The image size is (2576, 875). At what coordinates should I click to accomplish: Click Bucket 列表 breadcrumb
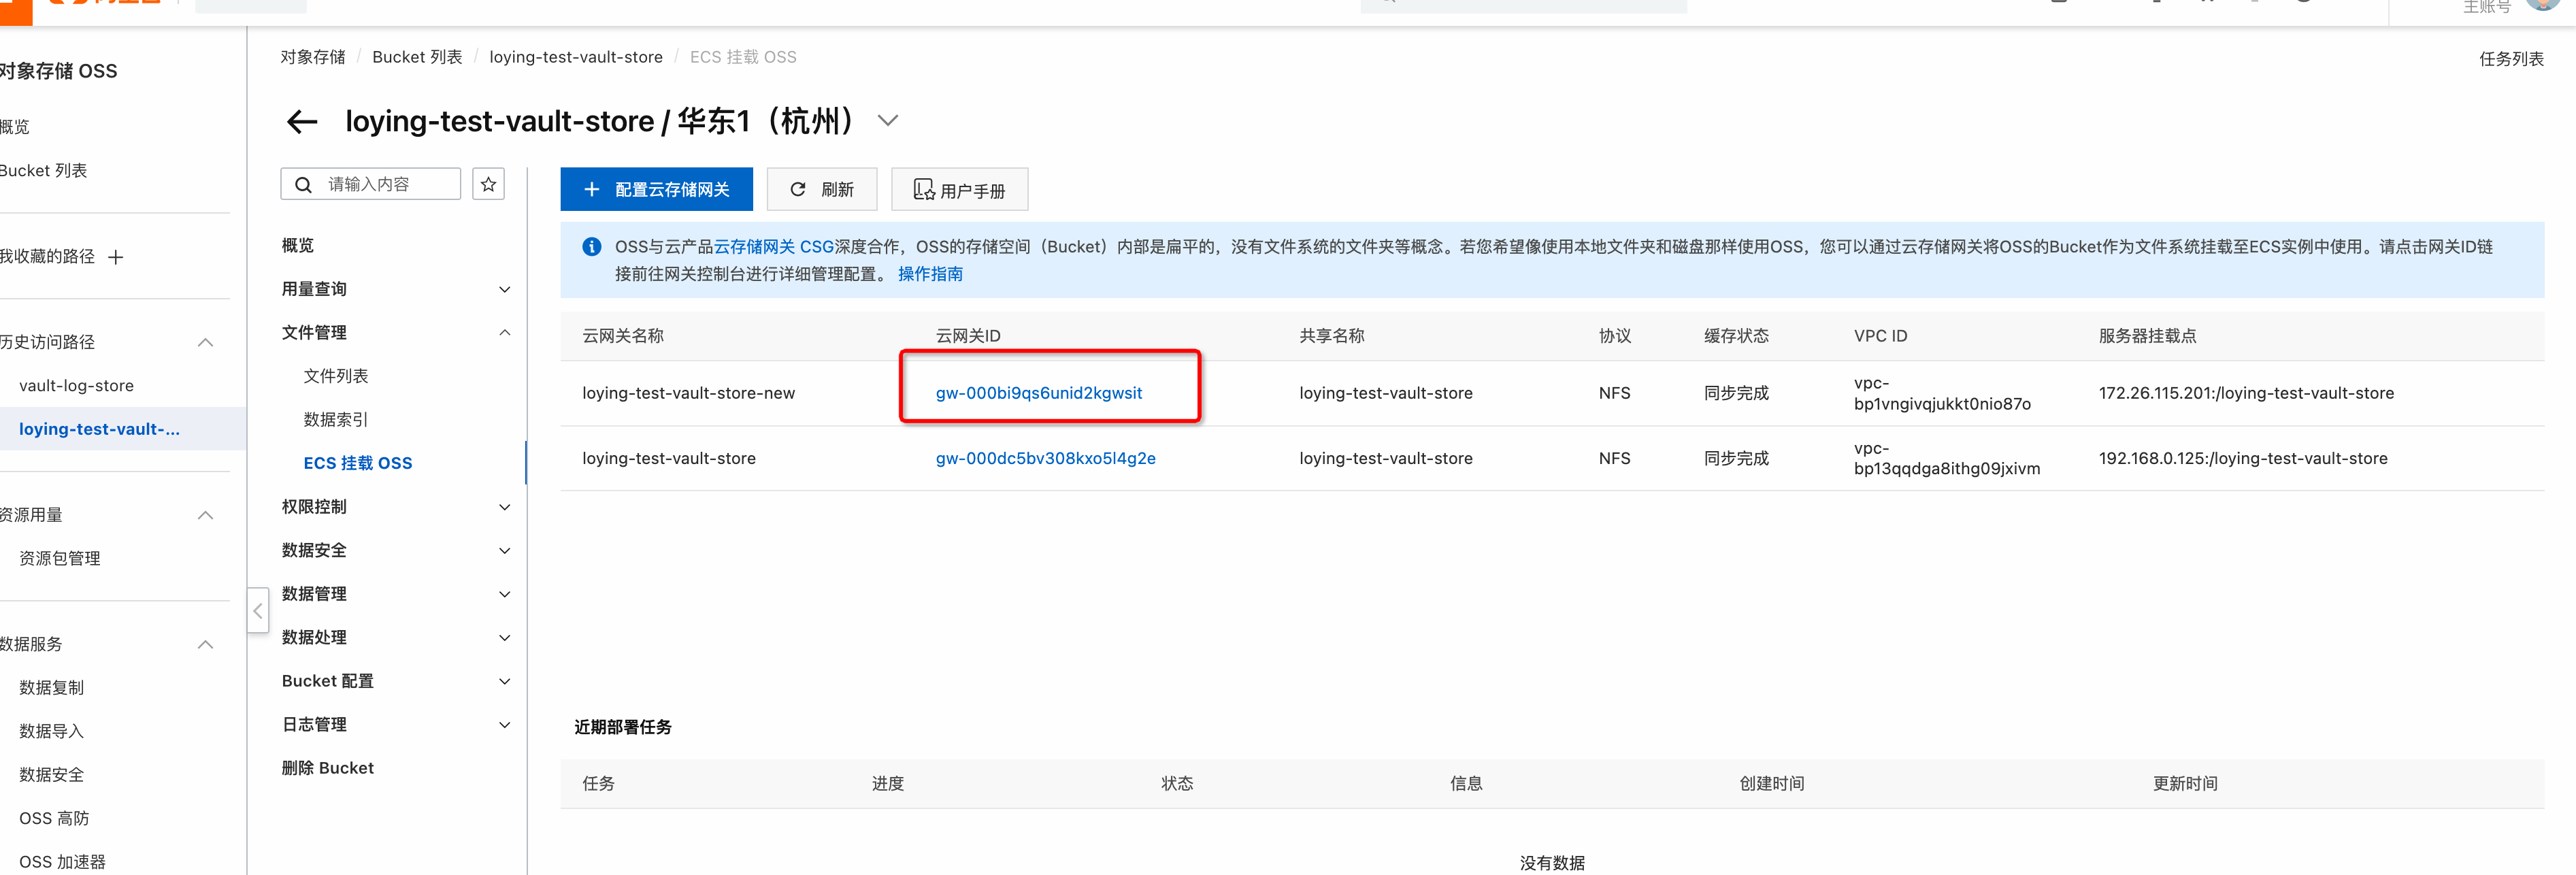(417, 57)
